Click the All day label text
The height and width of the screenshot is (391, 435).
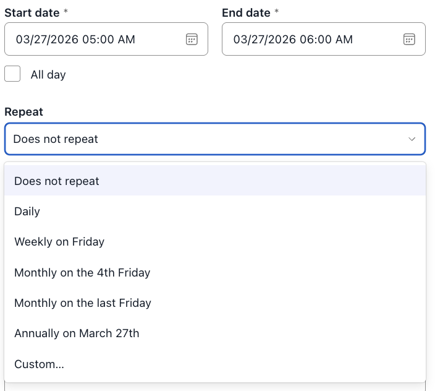click(48, 75)
